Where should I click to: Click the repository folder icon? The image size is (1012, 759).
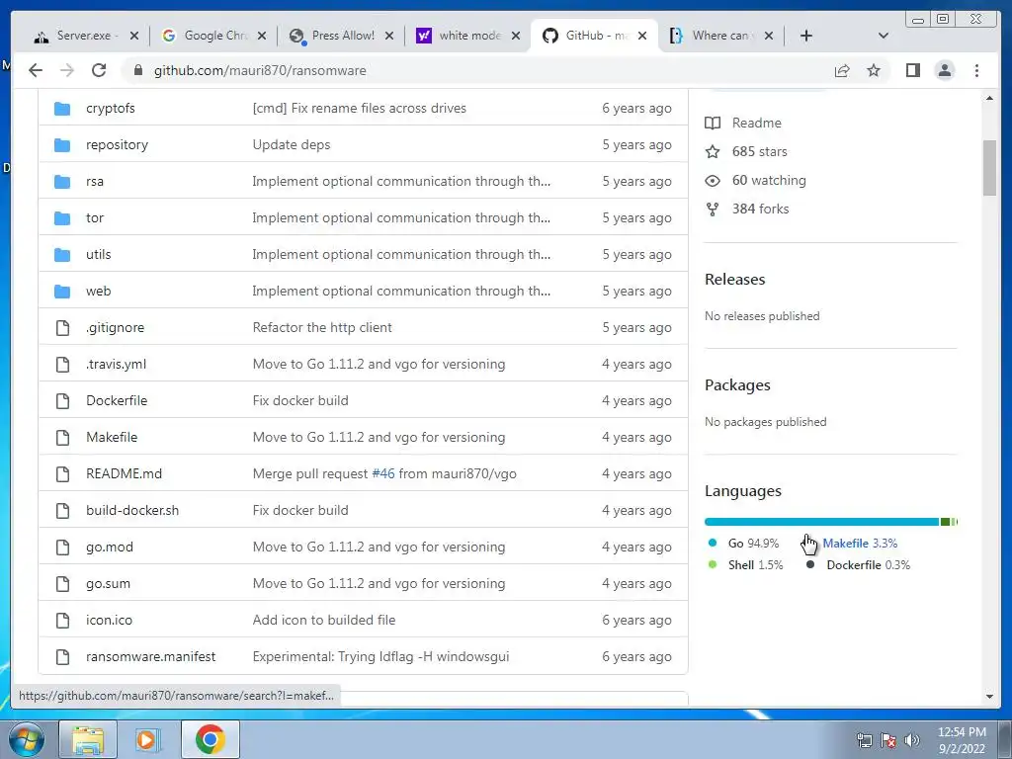point(62,144)
